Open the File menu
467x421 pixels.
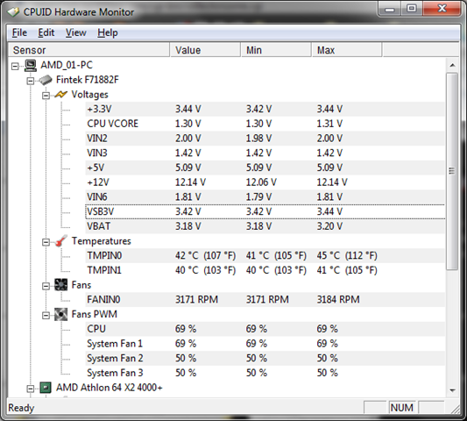(x=19, y=32)
